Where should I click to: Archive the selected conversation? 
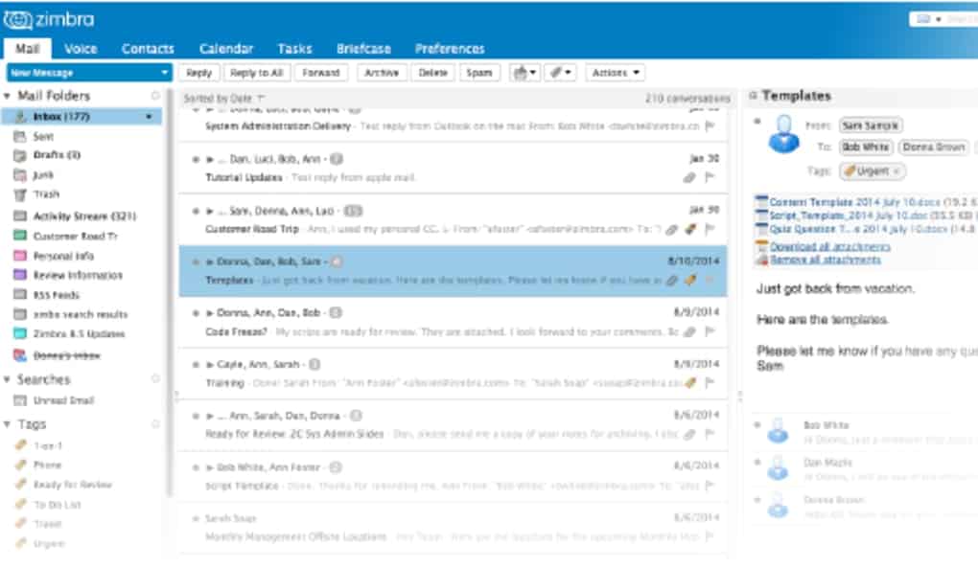point(382,73)
